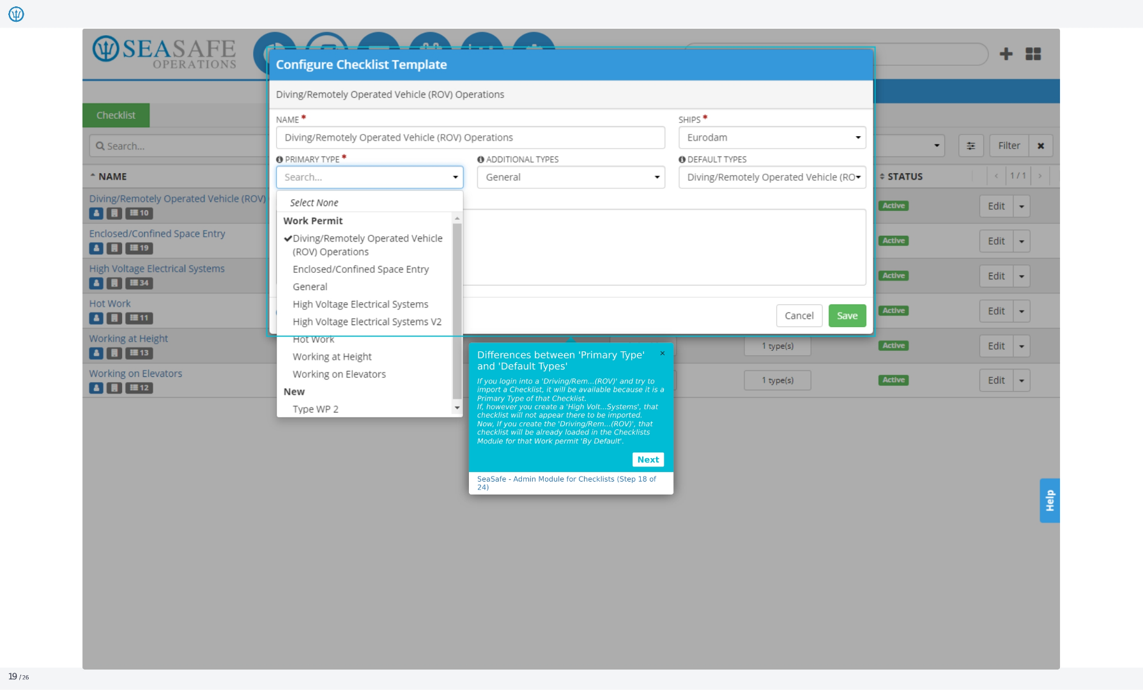The image size is (1143, 690).
Task: Click the building icon under Enclosed/Confined Space Entry
Action: (x=114, y=249)
